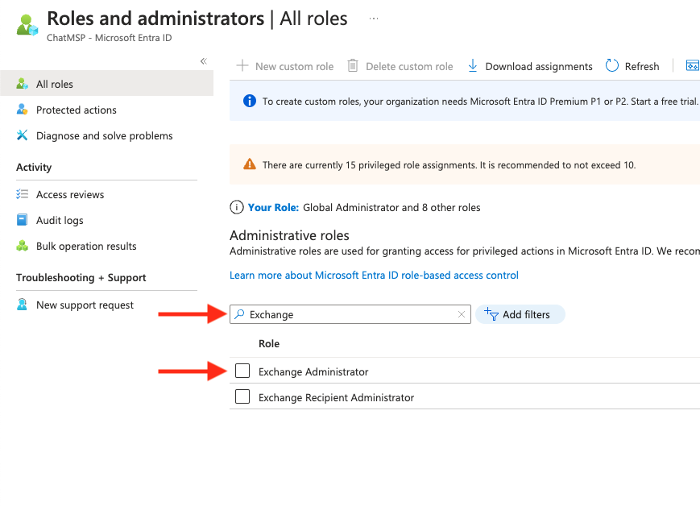Click the Refresh circular arrow icon

point(611,65)
